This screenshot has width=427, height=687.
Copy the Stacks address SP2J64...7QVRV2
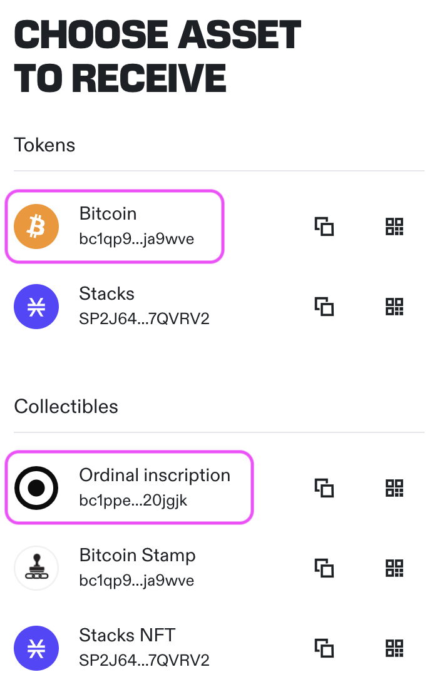[324, 307]
